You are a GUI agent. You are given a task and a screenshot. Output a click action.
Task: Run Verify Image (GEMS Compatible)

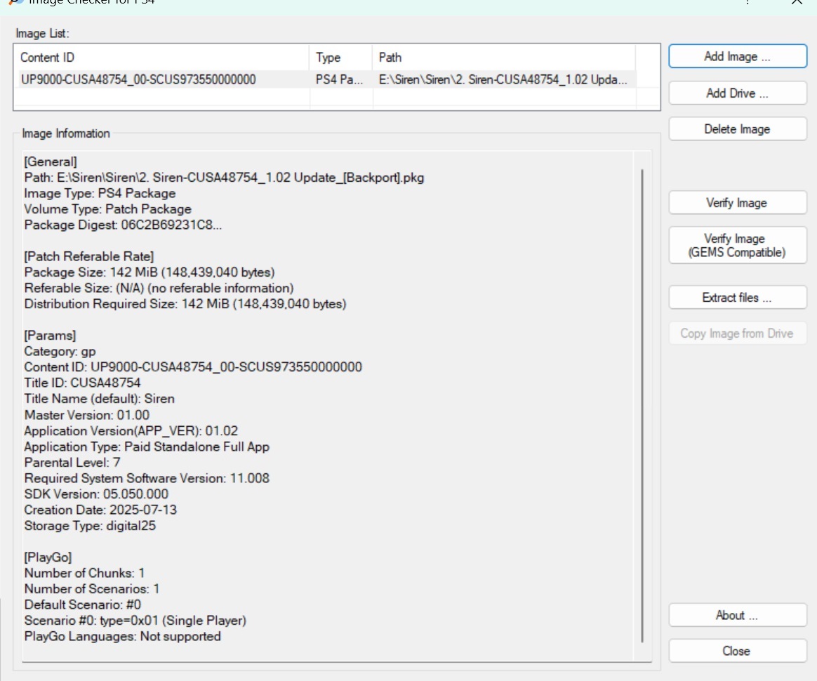[737, 245]
